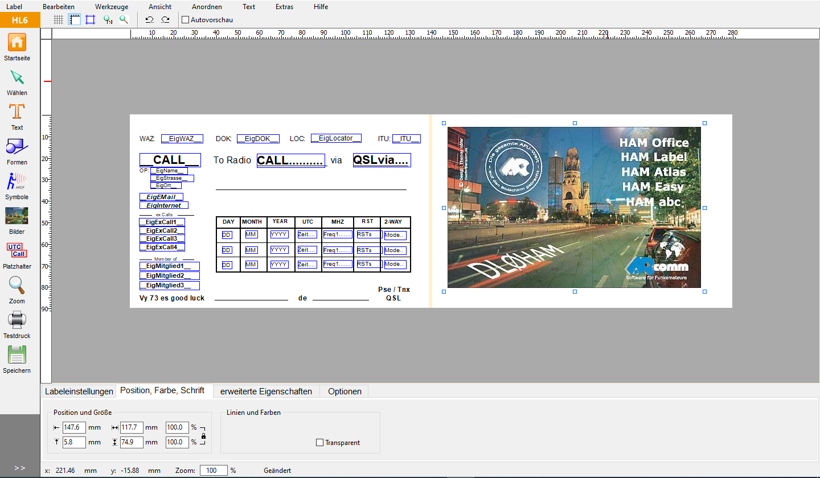This screenshot has width=820, height=478.
Task: Save the label with Speichern
Action: coord(17,355)
